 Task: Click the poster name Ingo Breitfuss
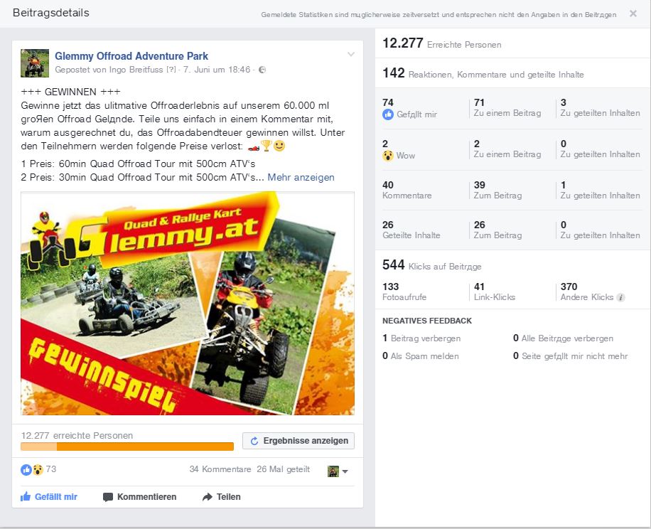[136, 70]
